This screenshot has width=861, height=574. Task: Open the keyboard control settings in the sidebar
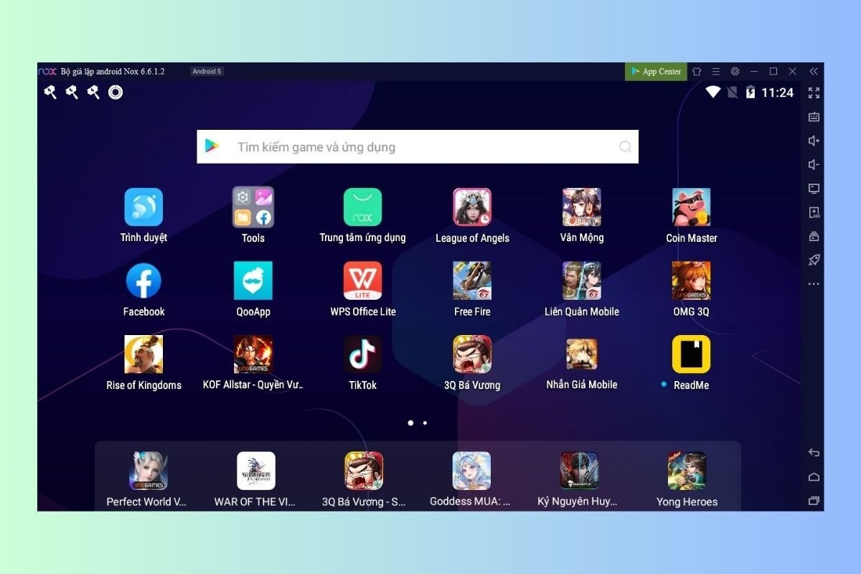(x=814, y=116)
